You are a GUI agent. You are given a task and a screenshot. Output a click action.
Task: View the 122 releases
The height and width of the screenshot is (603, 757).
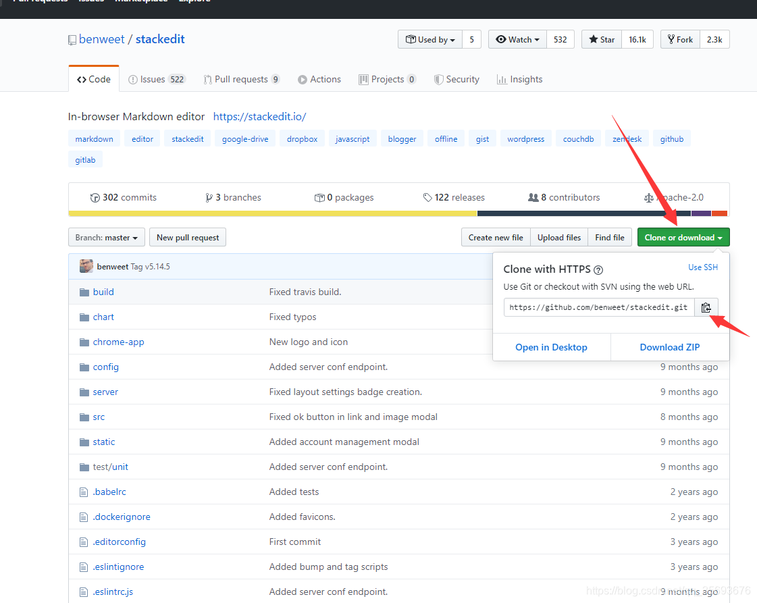(454, 197)
